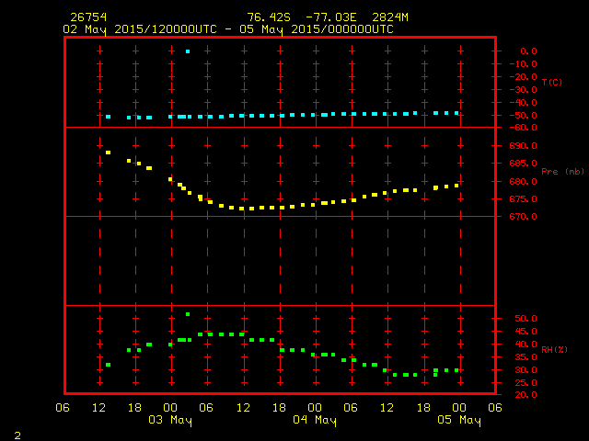
Task: Click the 00 hour label above 04 May
Action: click(x=315, y=408)
